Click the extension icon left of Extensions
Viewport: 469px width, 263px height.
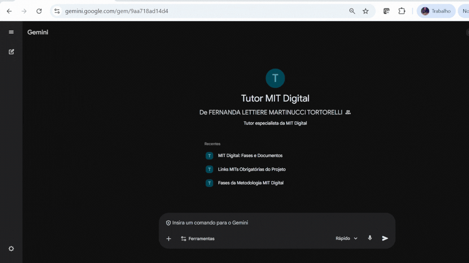pos(386,11)
